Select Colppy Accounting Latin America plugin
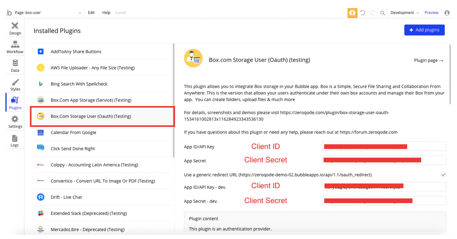The width and height of the screenshot is (457, 239). pos(103,165)
